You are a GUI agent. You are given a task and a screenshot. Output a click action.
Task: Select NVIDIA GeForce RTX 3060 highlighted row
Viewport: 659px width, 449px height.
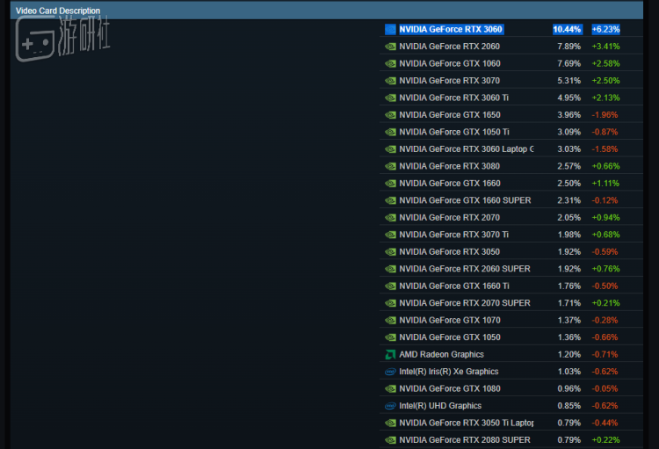coord(511,29)
